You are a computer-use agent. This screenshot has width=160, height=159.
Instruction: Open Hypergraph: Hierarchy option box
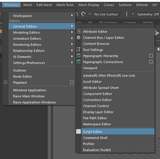(151, 56)
